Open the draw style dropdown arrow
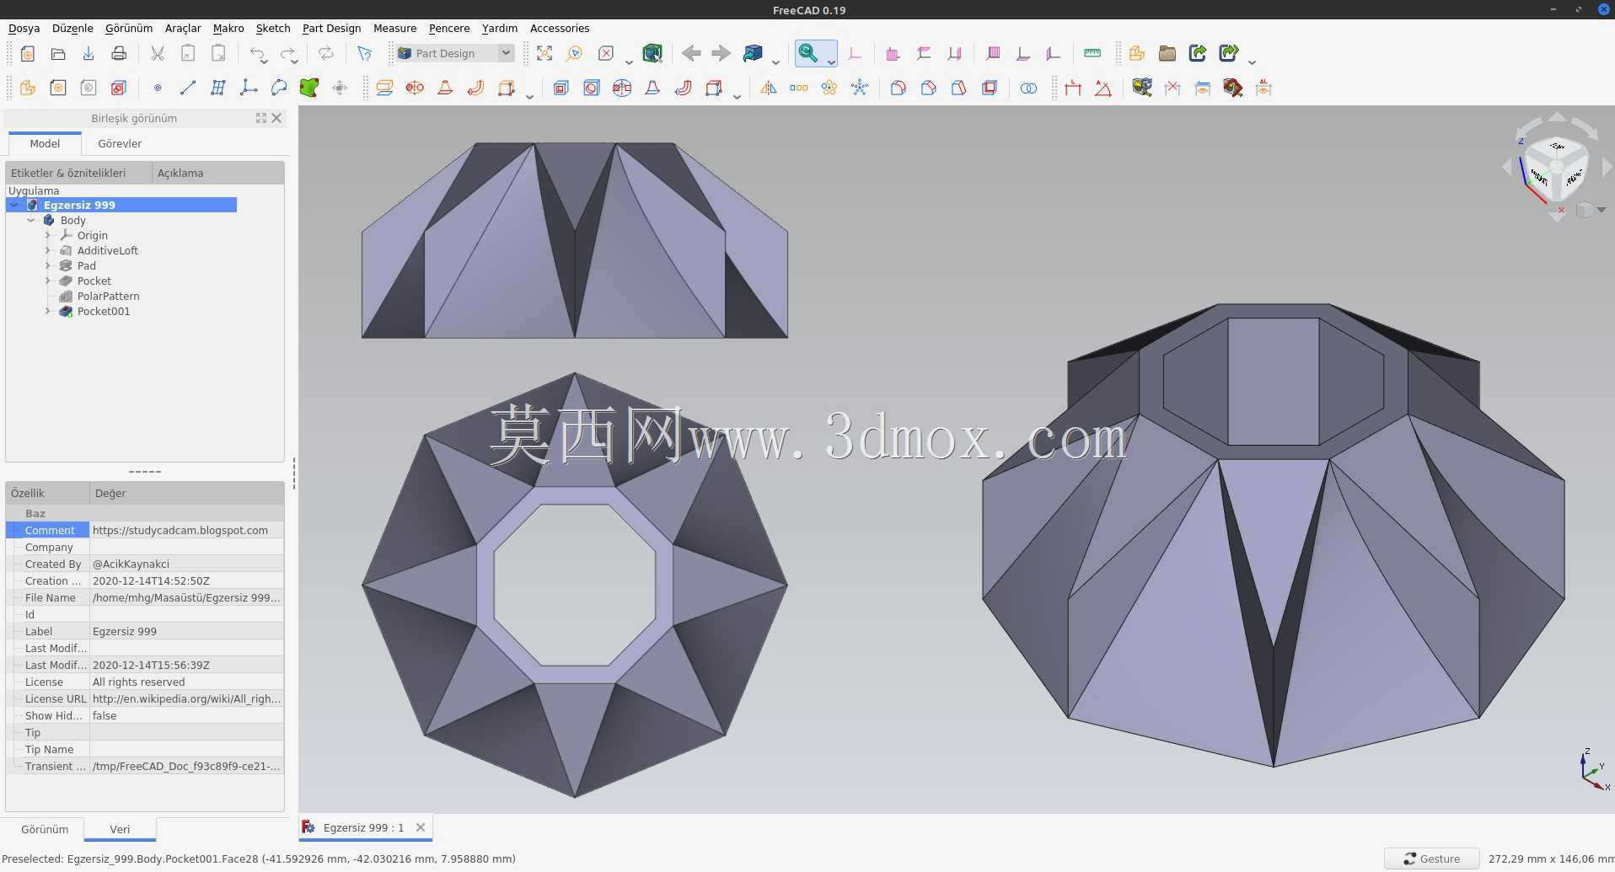The image size is (1615, 872). point(629,62)
